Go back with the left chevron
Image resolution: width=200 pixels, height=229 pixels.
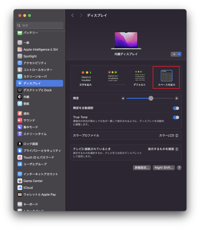72,15
